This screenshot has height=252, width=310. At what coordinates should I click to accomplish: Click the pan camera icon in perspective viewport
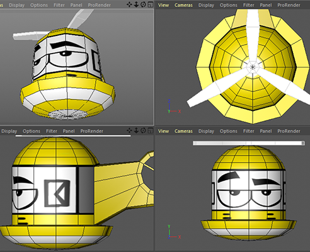(x=129, y=4)
